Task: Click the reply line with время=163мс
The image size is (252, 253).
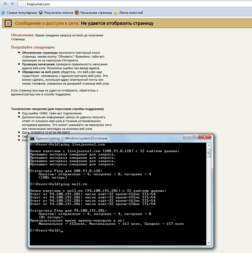Action: (x=93, y=201)
